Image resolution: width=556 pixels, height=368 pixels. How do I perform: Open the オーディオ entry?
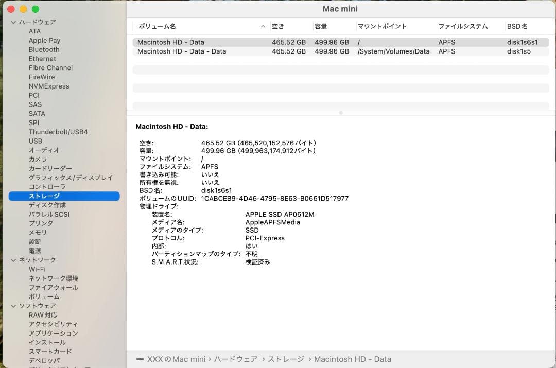click(x=44, y=150)
